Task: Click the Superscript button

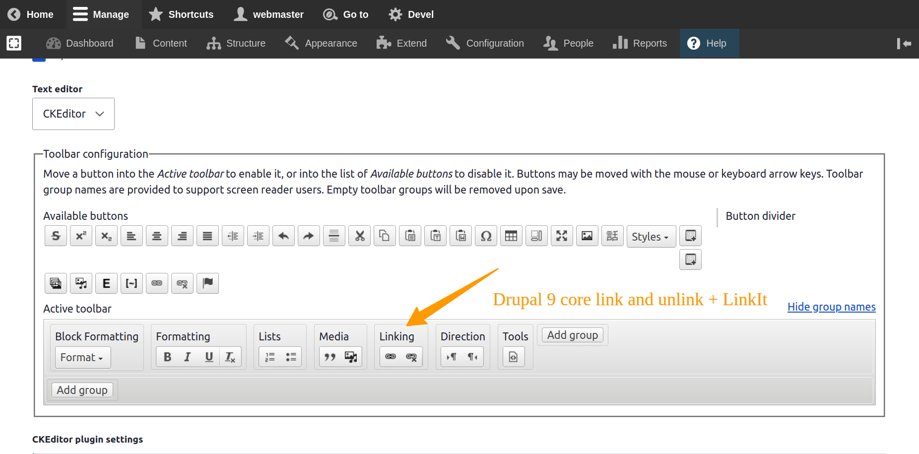Action: tap(81, 236)
